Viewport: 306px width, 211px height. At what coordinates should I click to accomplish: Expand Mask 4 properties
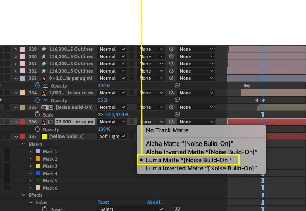(x=30, y=173)
